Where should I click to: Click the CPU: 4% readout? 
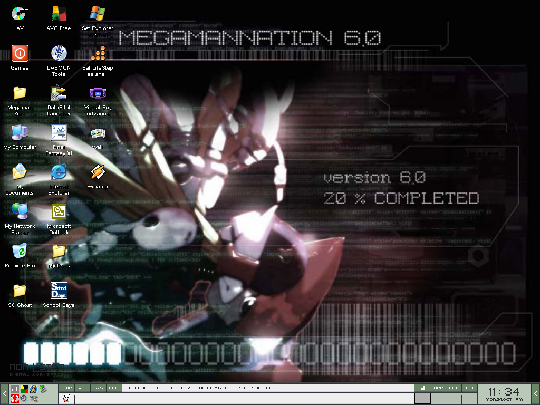(181, 388)
